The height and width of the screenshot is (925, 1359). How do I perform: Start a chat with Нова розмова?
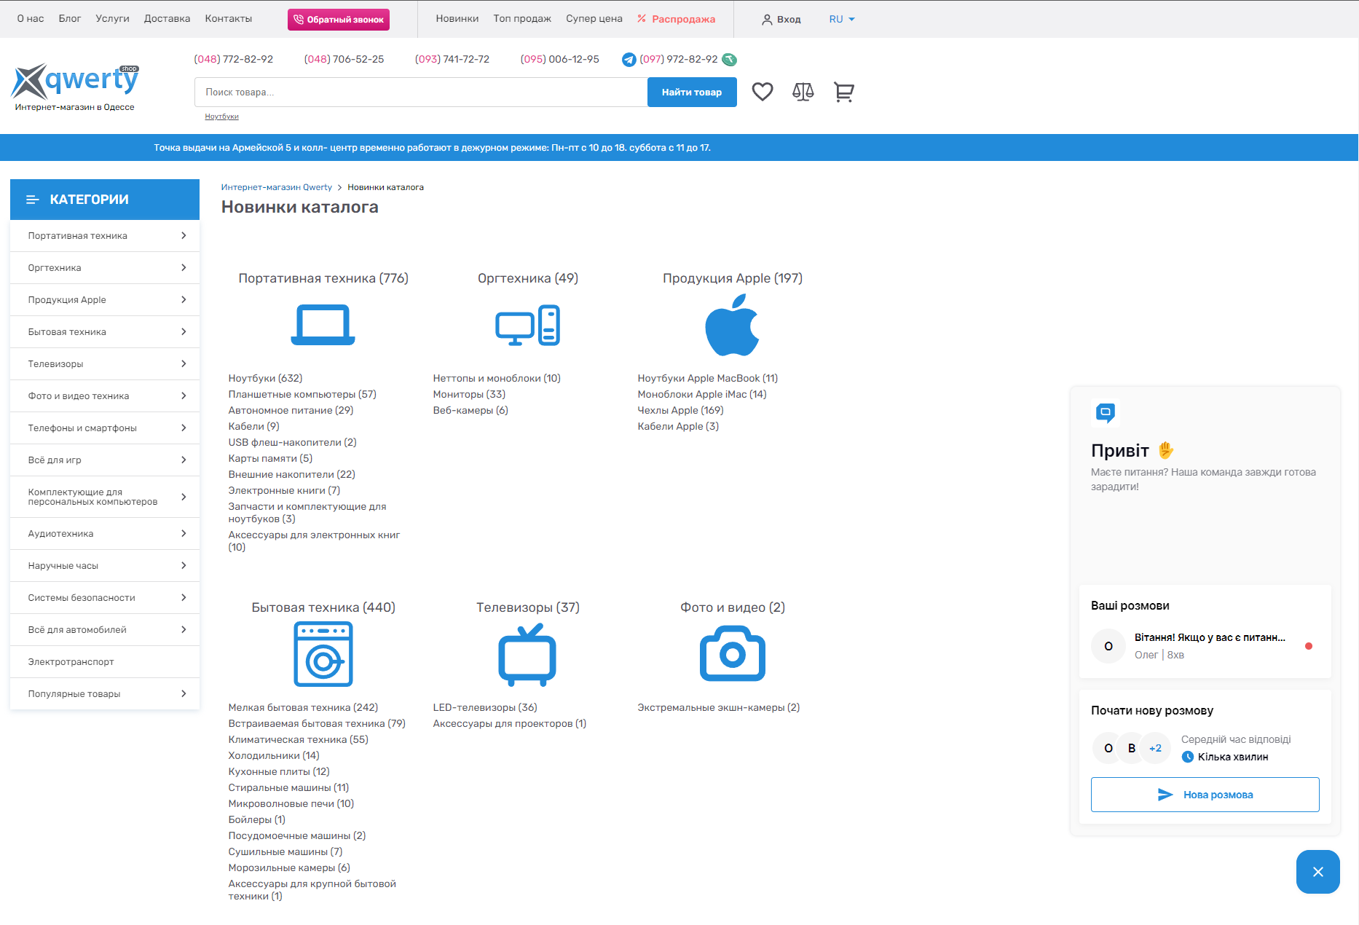[1205, 795]
